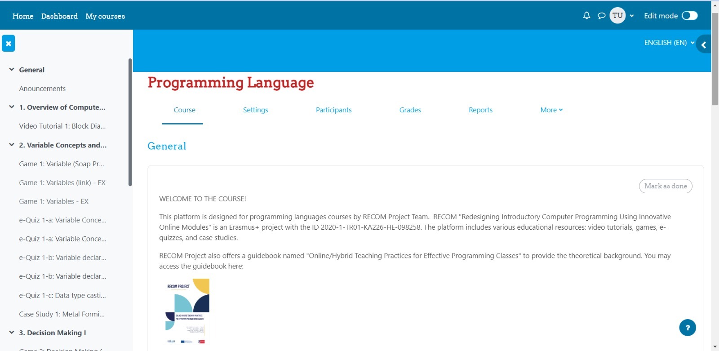
Task: Close the course index drawer
Action: point(9,44)
